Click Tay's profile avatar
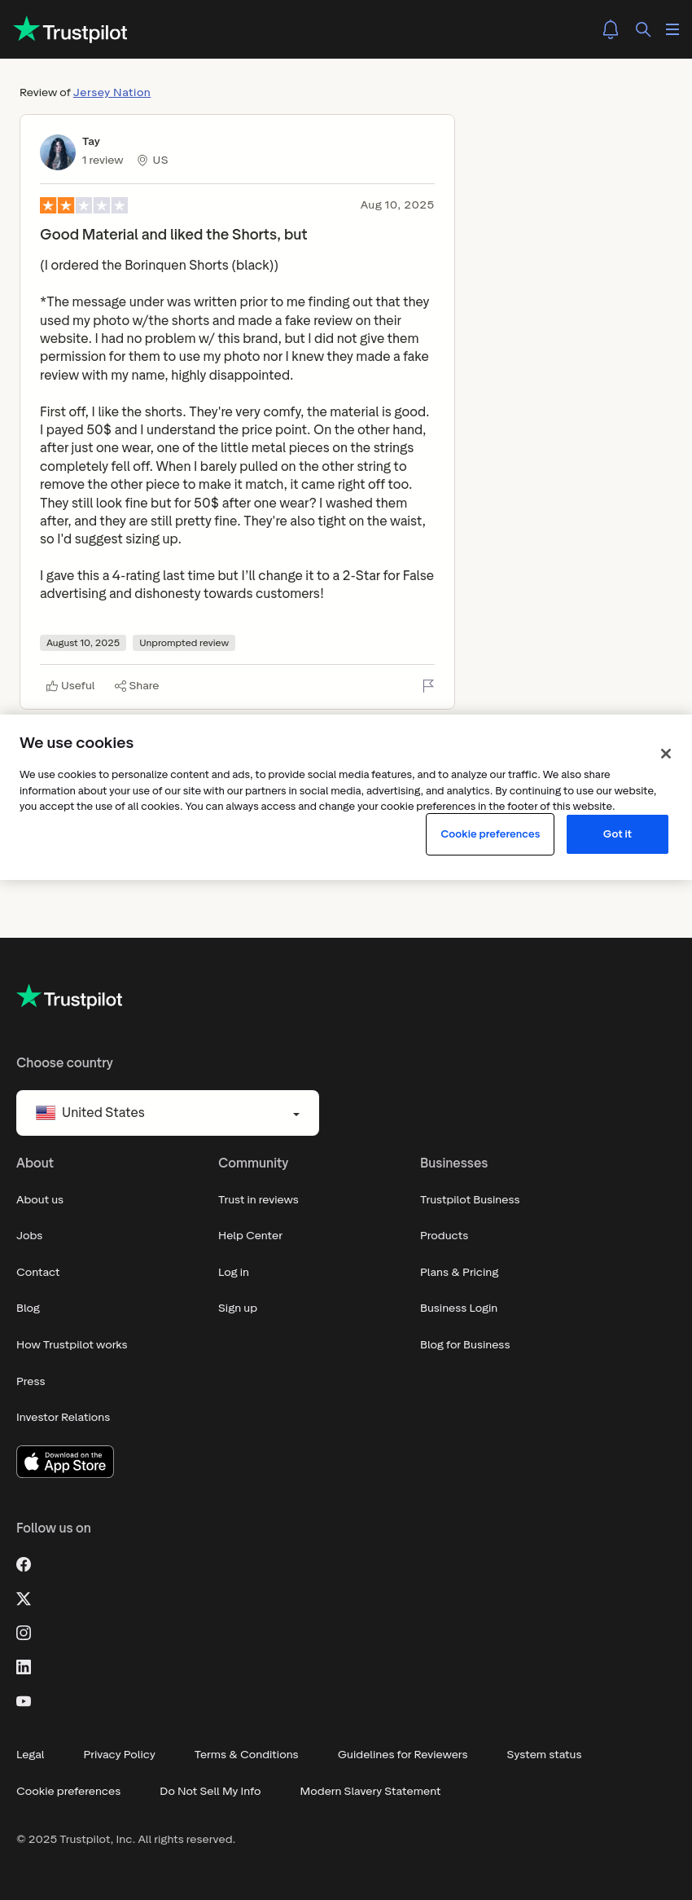 pos(58,152)
